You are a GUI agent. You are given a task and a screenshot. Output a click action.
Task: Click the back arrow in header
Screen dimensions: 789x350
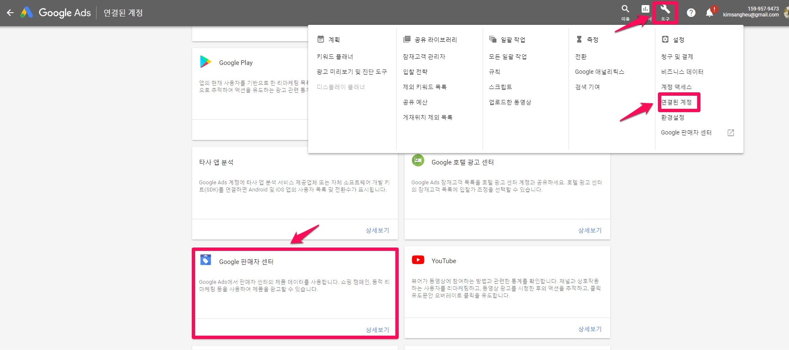tap(10, 13)
